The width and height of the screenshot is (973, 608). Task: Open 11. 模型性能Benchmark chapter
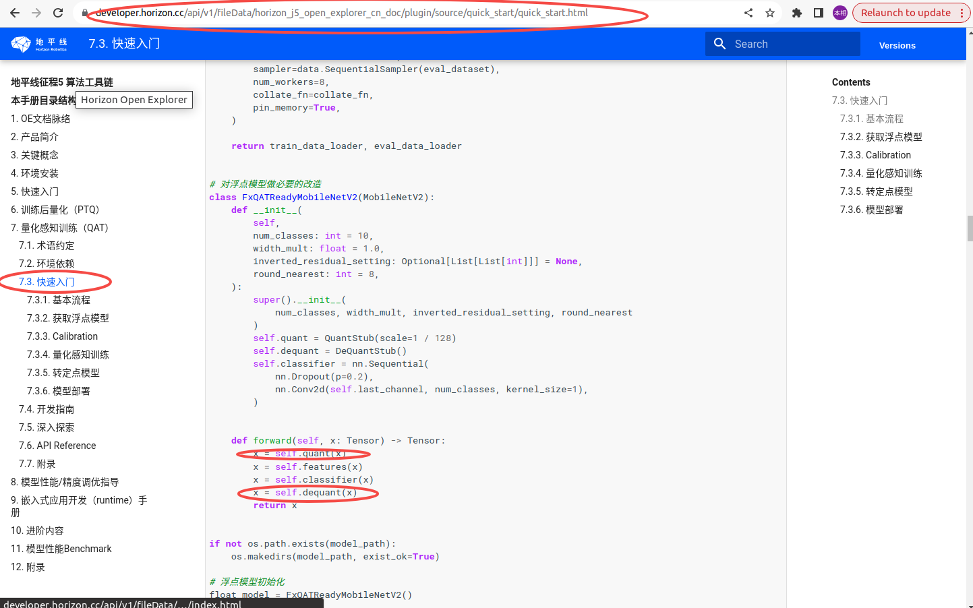(61, 549)
